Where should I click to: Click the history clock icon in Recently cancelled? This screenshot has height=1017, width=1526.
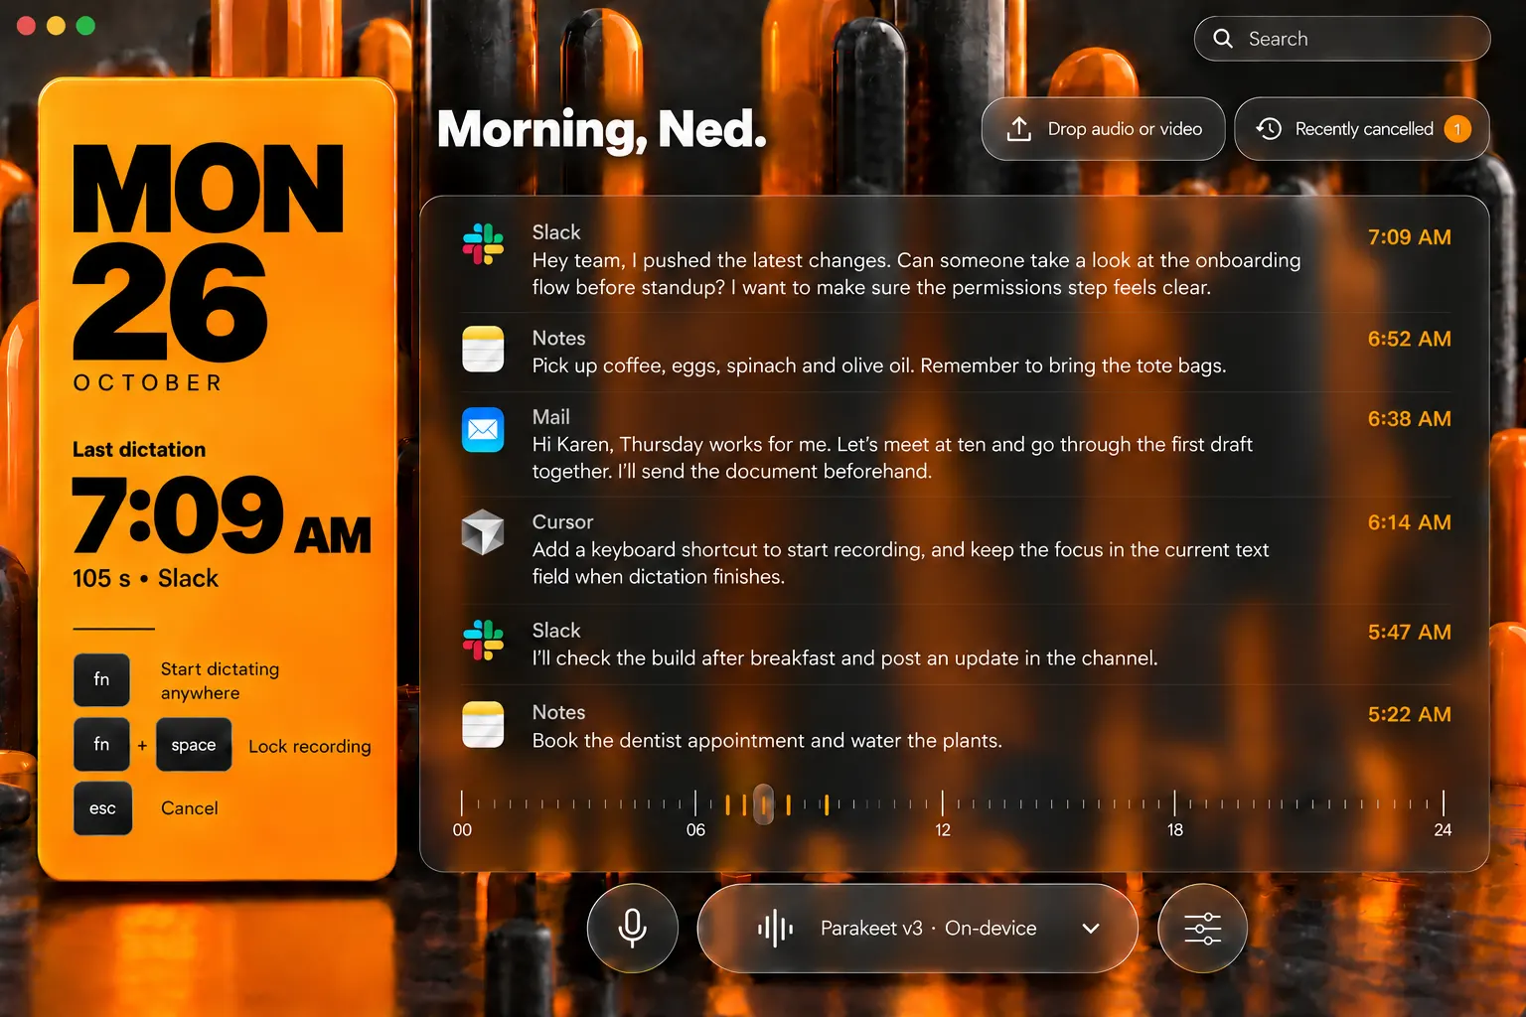pos(1269,128)
